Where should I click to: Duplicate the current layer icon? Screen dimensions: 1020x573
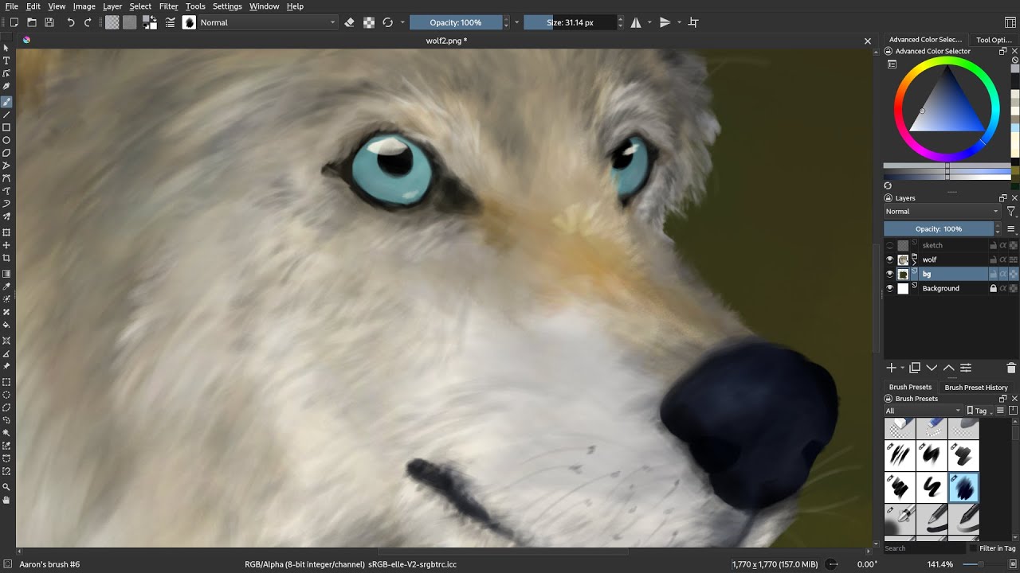[915, 368]
